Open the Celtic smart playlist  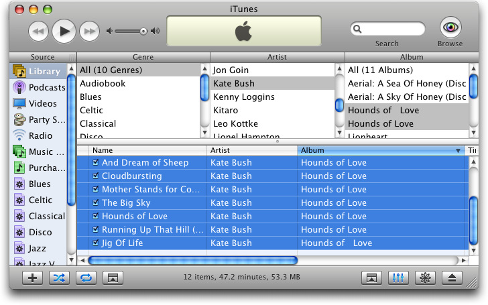click(x=38, y=200)
